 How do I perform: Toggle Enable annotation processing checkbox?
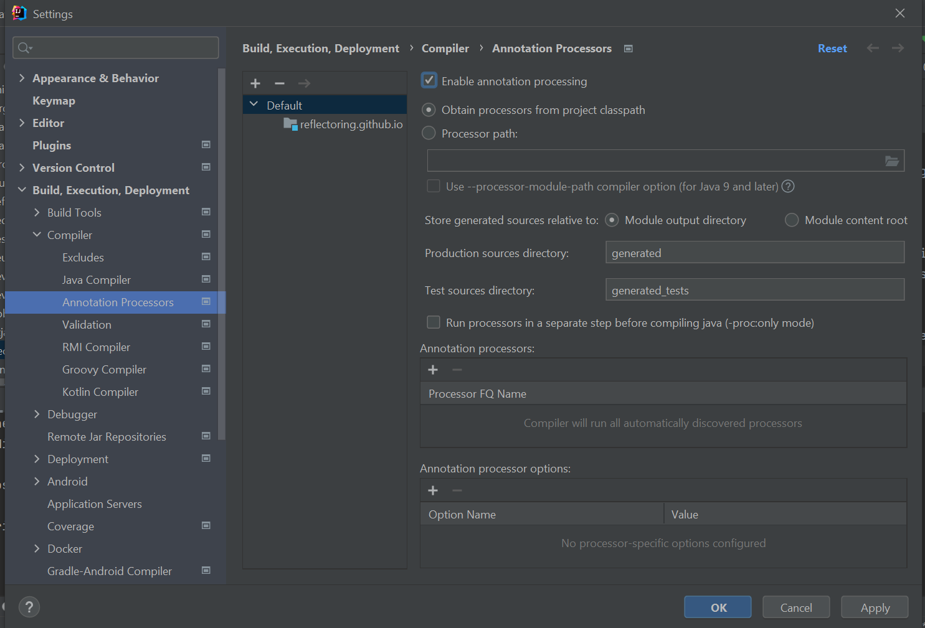[429, 80]
